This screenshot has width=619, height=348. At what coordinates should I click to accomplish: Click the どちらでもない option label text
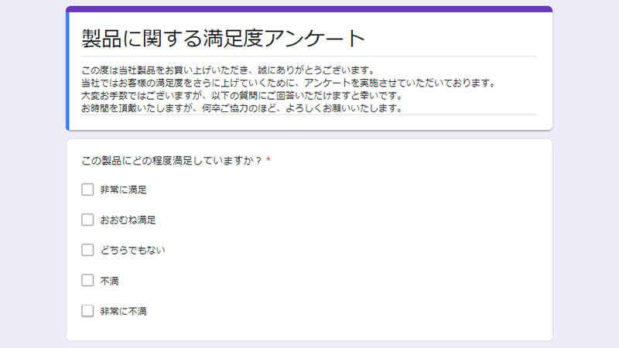pos(132,250)
